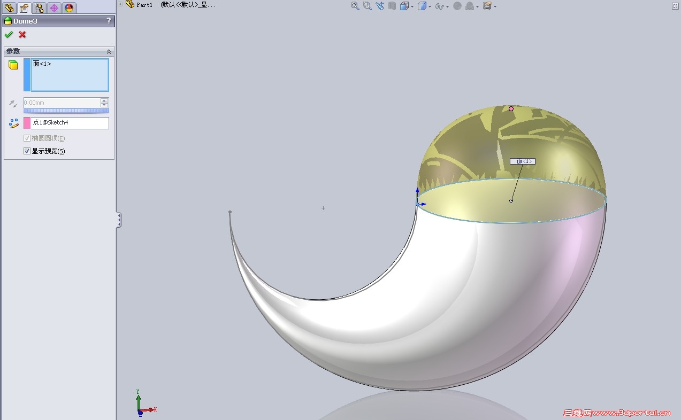This screenshot has width=681, height=420.
Task: Collapse the 参数 parameters section
Action: point(109,51)
